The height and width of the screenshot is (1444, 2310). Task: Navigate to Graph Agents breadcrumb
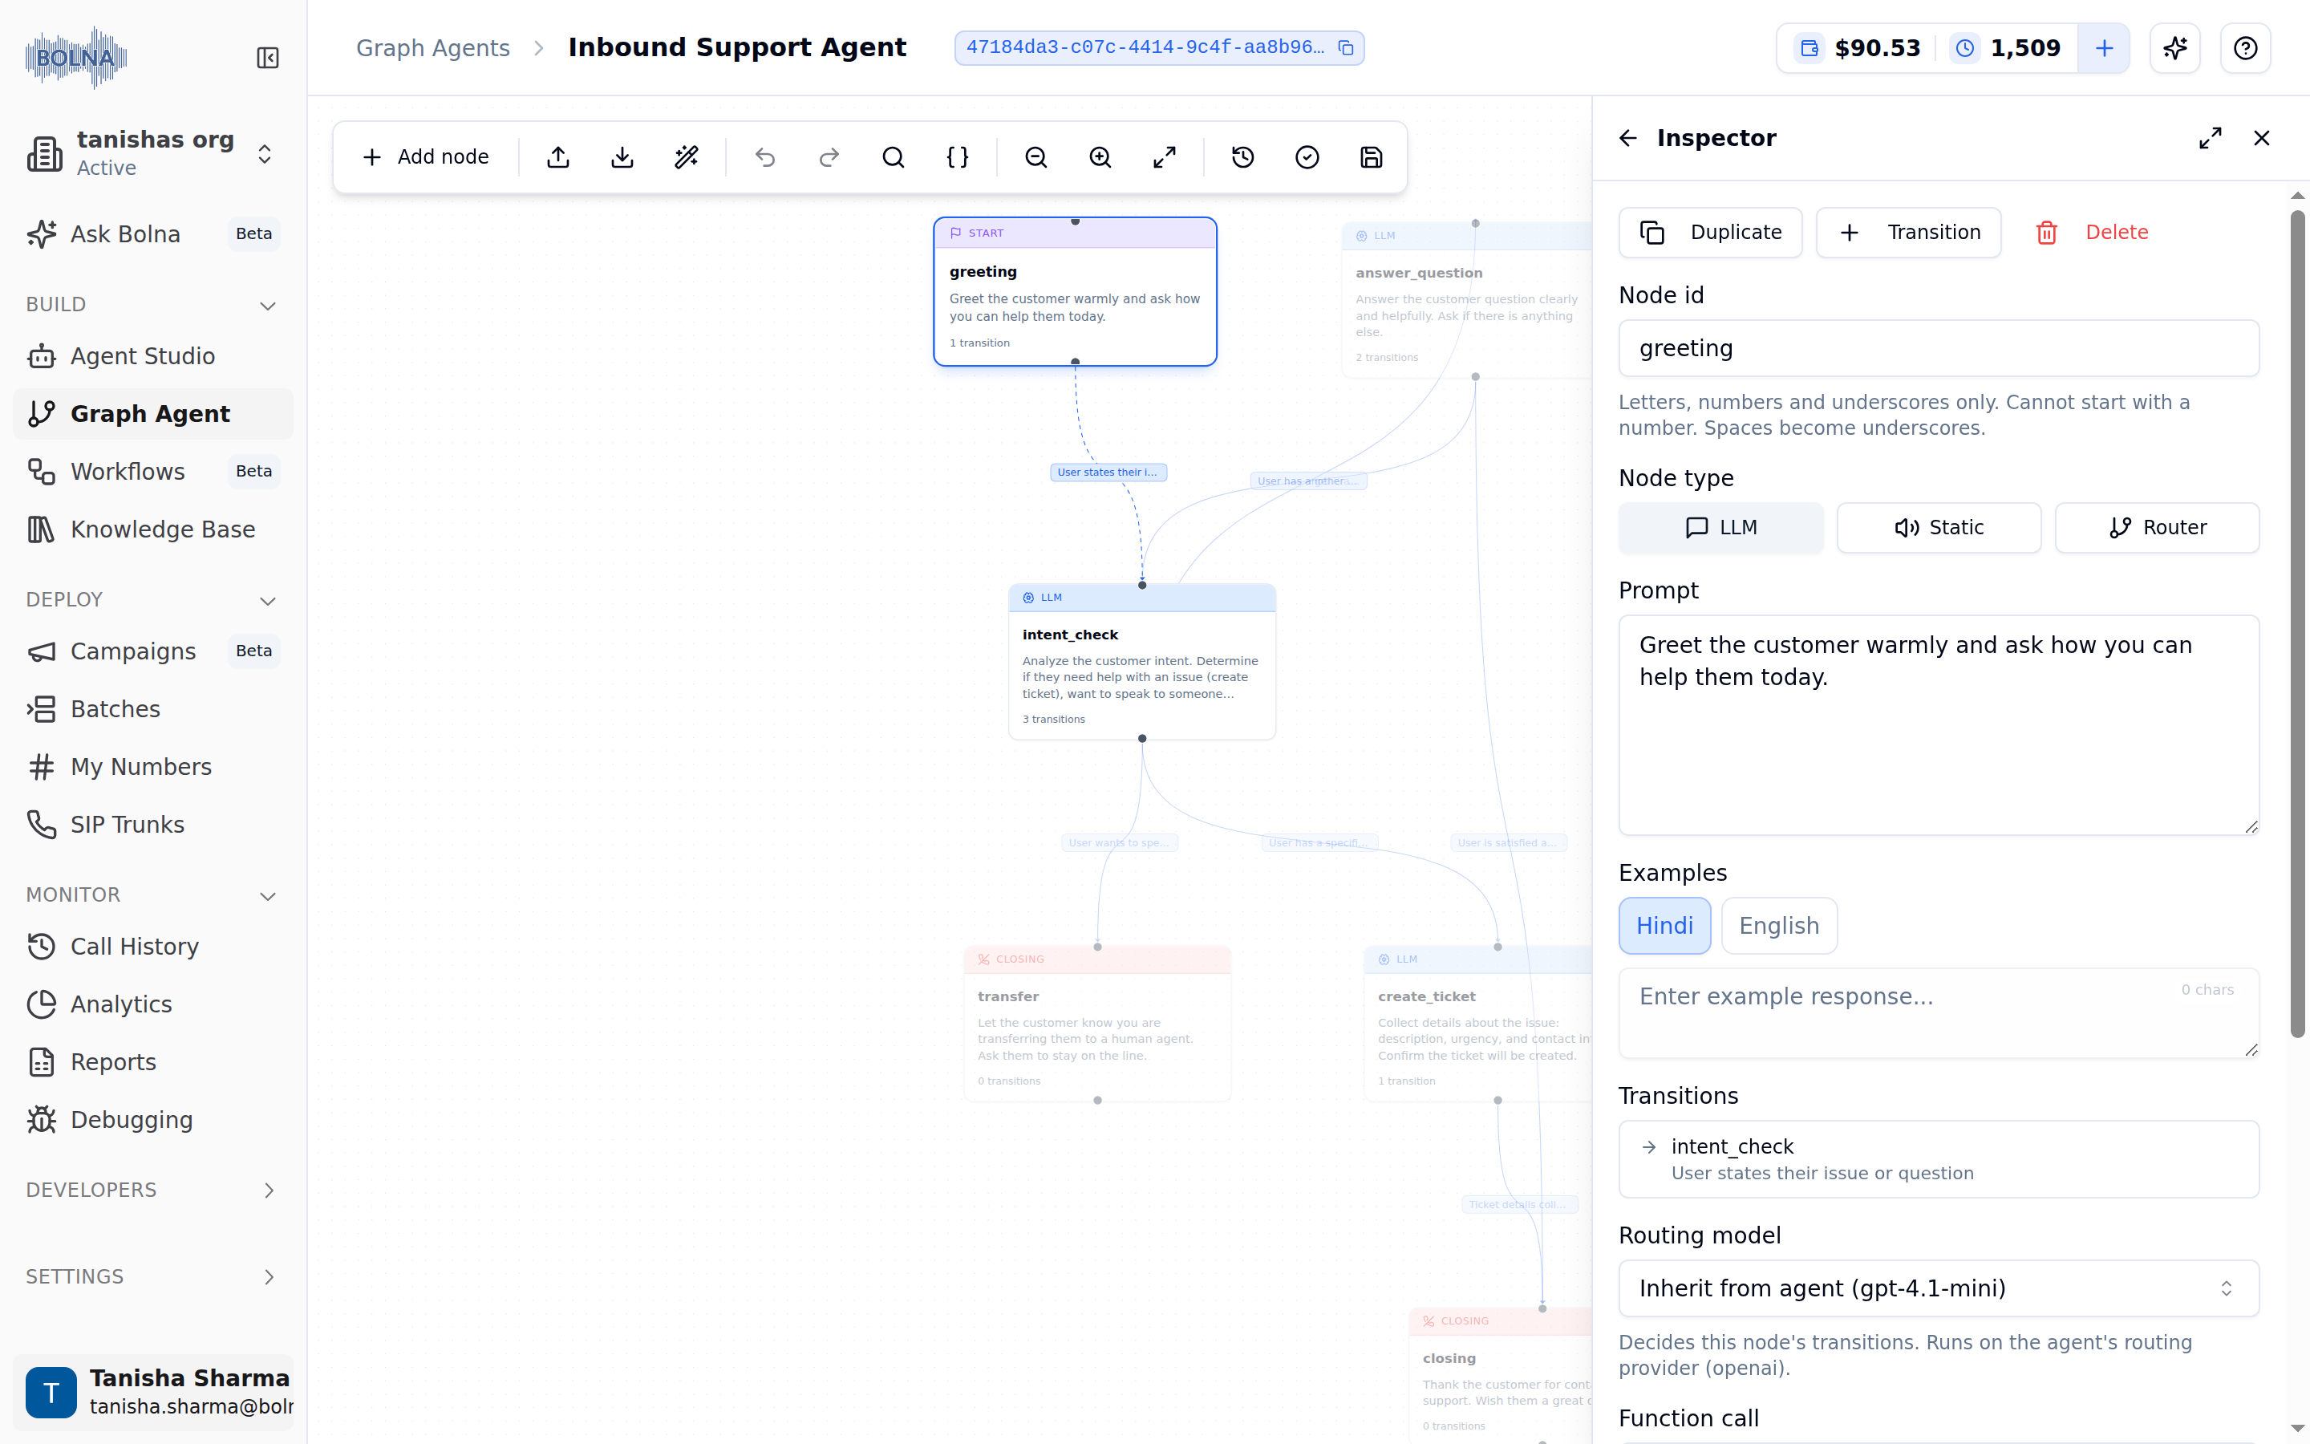(x=432, y=48)
